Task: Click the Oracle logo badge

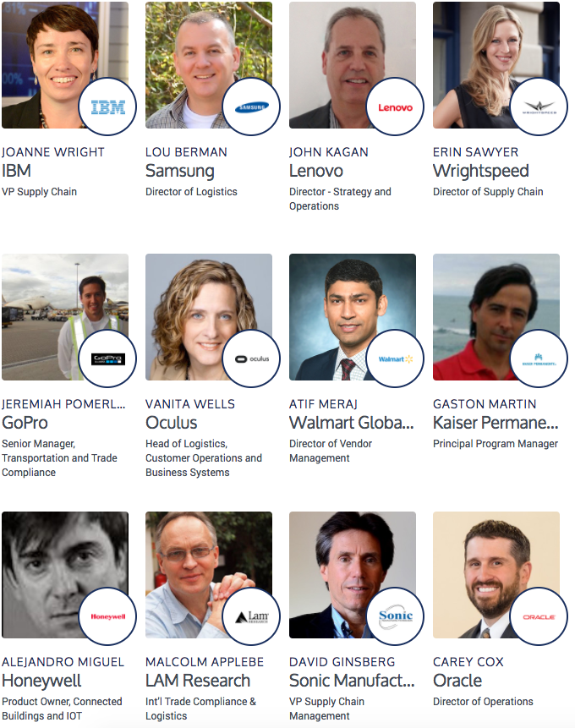Action: pyautogui.click(x=539, y=616)
